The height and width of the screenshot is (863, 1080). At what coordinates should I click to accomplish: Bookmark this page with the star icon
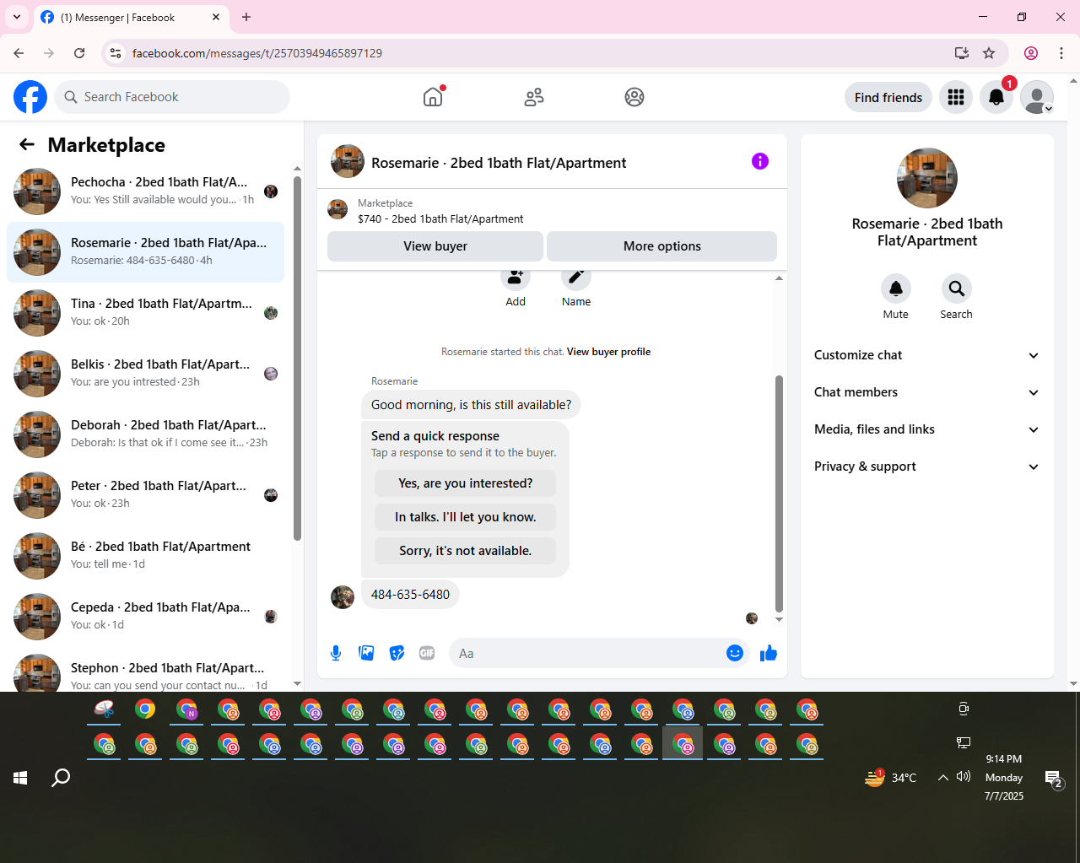pyautogui.click(x=989, y=53)
